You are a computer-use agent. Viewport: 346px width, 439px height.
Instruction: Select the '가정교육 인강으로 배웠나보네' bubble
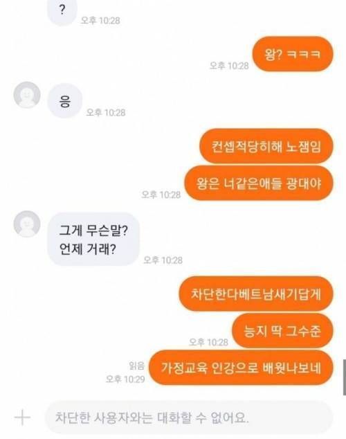(241, 368)
